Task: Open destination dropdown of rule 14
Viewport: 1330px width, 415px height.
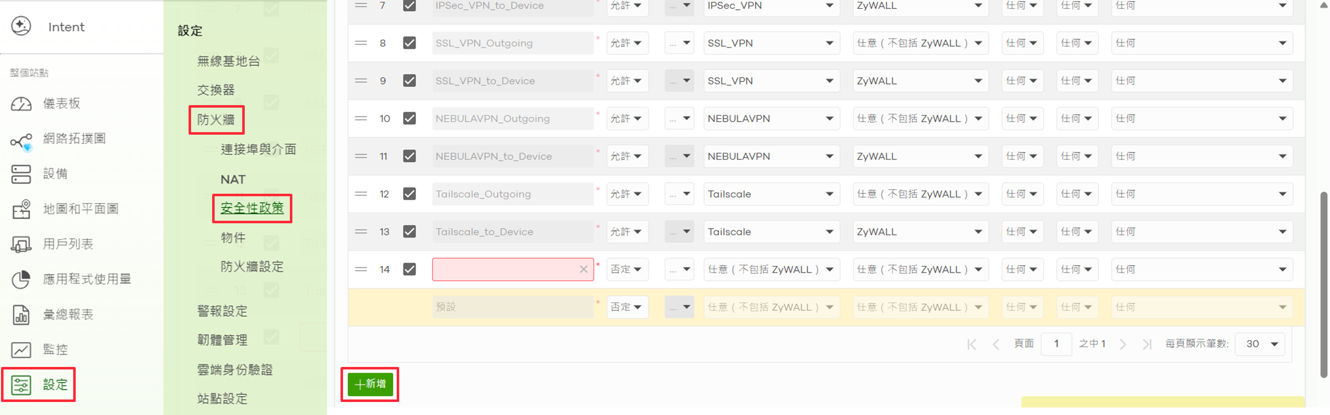Action: pyautogui.click(x=921, y=269)
